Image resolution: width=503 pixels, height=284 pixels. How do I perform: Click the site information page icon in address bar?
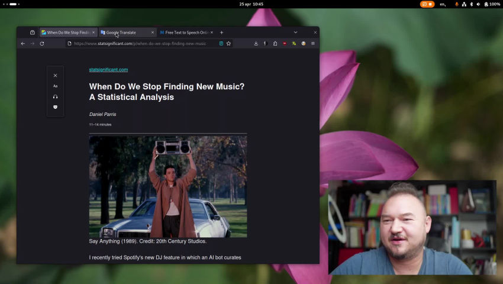pyautogui.click(x=70, y=44)
